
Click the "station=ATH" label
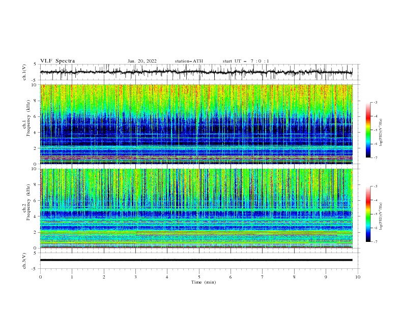point(189,61)
